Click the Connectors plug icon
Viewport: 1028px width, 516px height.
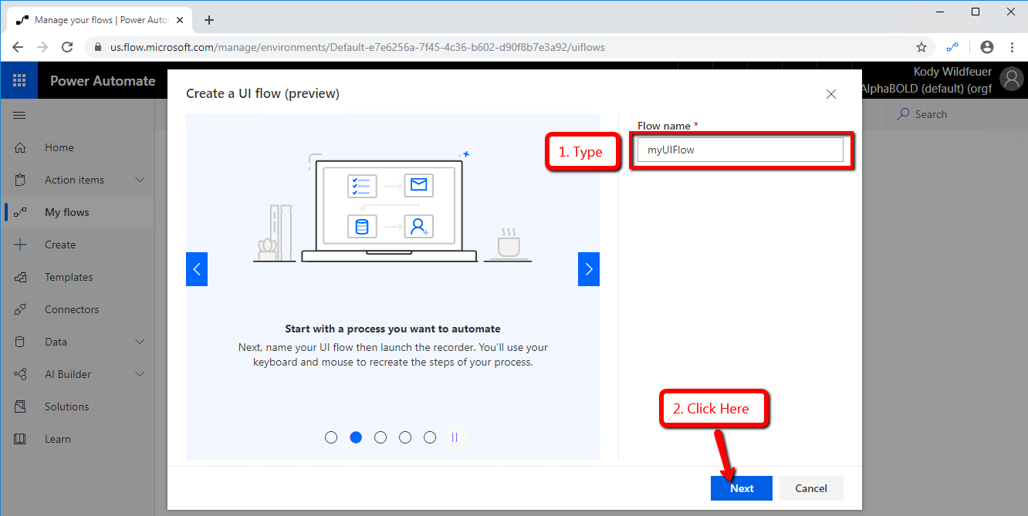(20, 309)
